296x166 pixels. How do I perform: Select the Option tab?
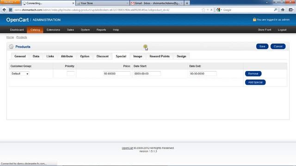click(85, 56)
